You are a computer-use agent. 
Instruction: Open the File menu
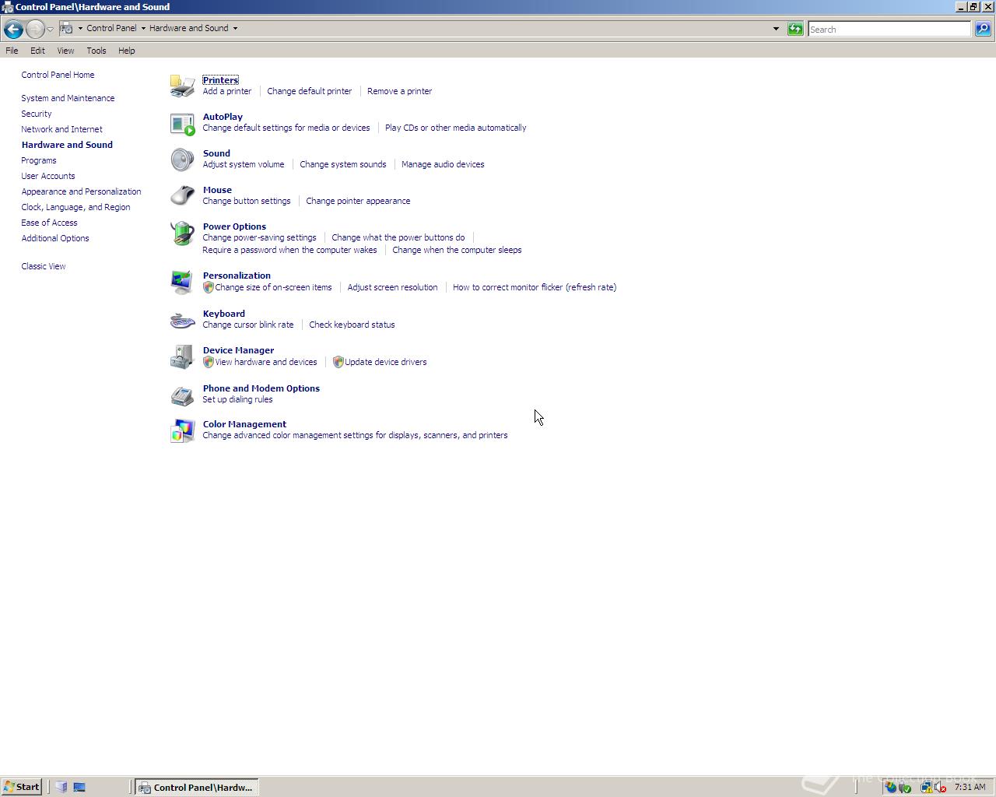12,51
